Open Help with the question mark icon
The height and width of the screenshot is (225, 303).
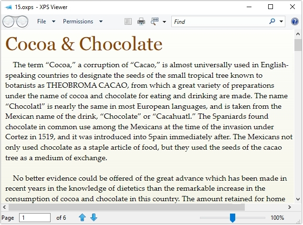(x=295, y=21)
